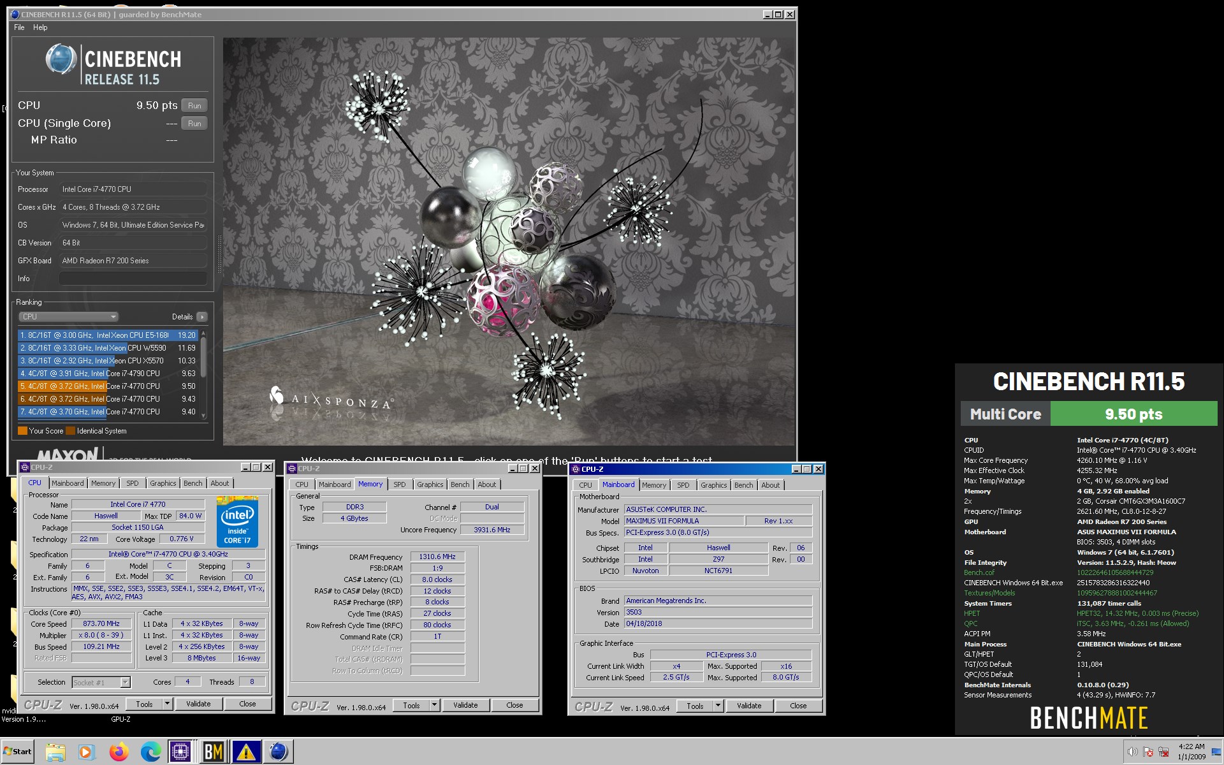Open Memory tab in Mainboard CPU-Z window
This screenshot has height=765, width=1224.
coord(654,485)
